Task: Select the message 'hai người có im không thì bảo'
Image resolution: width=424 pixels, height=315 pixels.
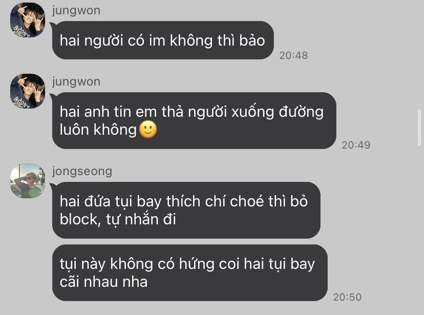Action: [163, 40]
